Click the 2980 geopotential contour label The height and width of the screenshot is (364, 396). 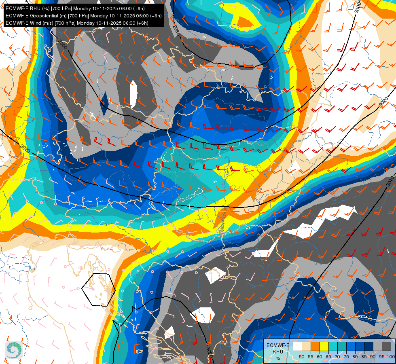pyautogui.click(x=177, y=30)
